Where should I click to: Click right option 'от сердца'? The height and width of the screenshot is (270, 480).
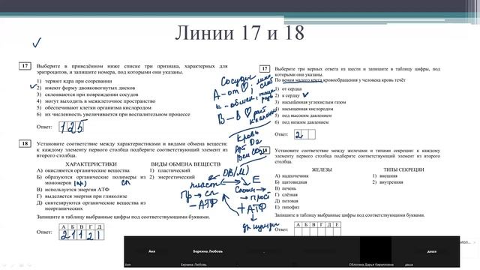point(292,88)
